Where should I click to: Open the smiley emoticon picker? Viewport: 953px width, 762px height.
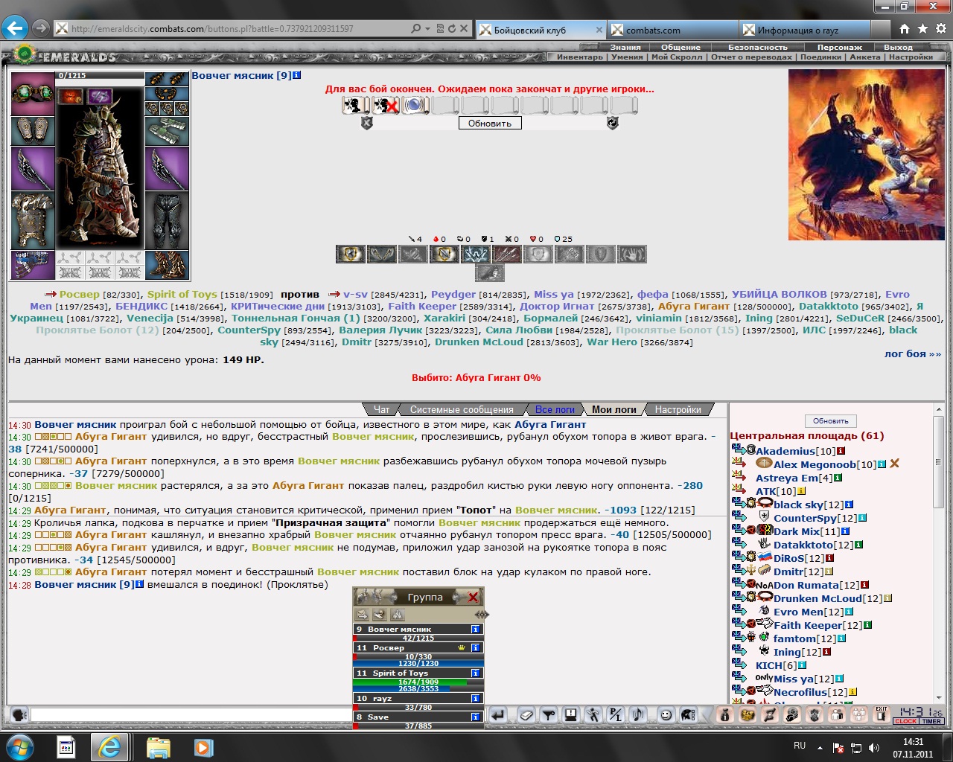pyautogui.click(x=666, y=715)
